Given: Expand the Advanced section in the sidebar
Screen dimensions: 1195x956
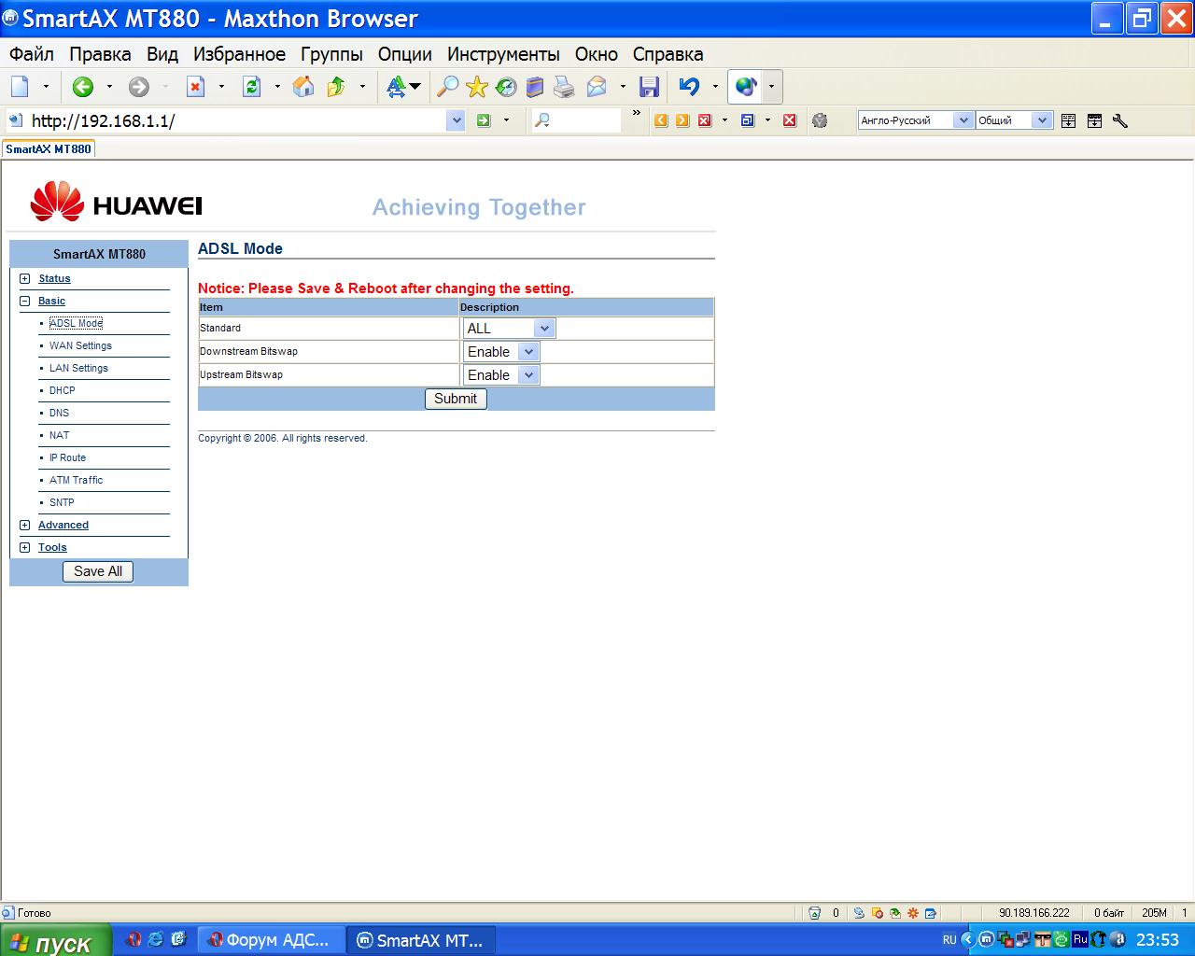Looking at the screenshot, I should pyautogui.click(x=25, y=525).
